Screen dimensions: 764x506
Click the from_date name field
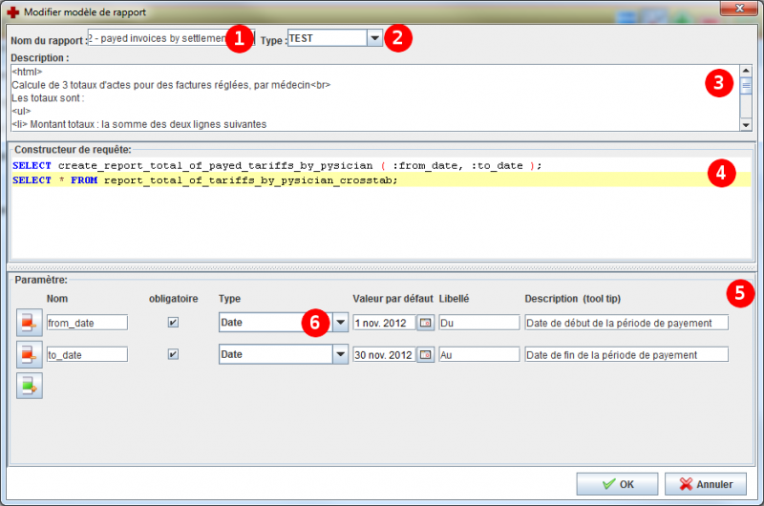point(86,323)
